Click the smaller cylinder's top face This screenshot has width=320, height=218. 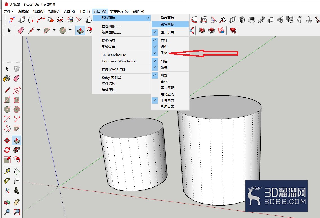coord(131,128)
